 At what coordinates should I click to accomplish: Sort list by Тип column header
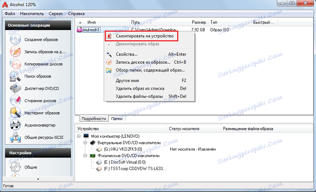pyautogui.click(x=229, y=22)
